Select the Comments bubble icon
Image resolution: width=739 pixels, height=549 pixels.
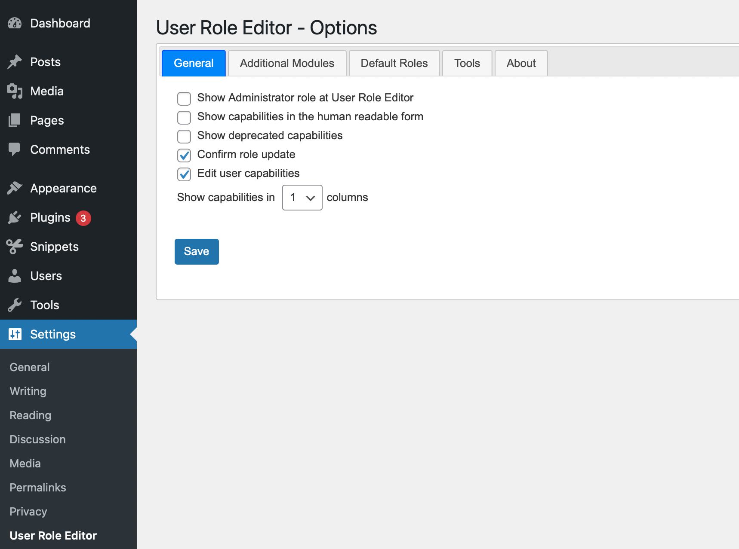tap(14, 149)
